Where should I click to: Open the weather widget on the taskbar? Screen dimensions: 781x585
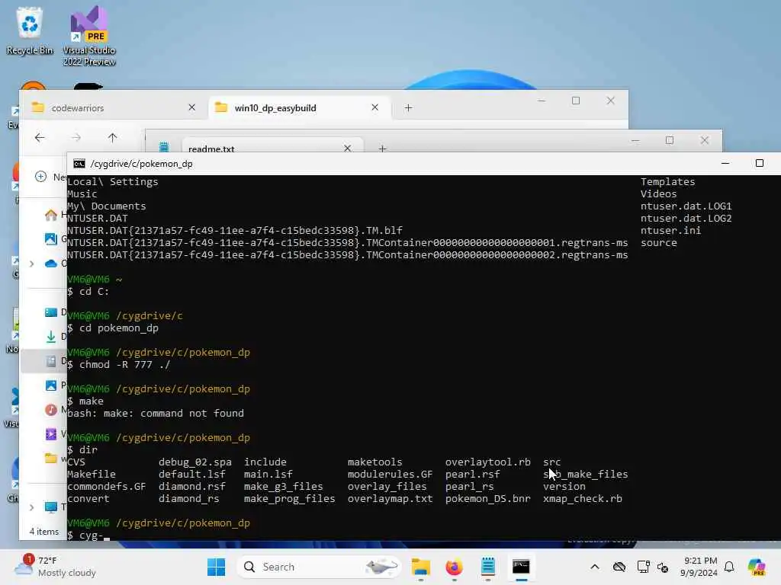pyautogui.click(x=55, y=567)
